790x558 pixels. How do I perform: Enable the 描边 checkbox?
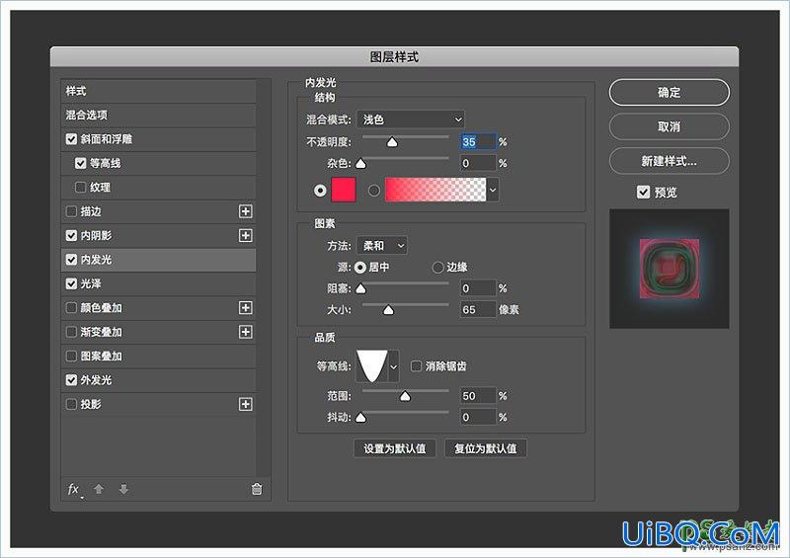click(71, 211)
